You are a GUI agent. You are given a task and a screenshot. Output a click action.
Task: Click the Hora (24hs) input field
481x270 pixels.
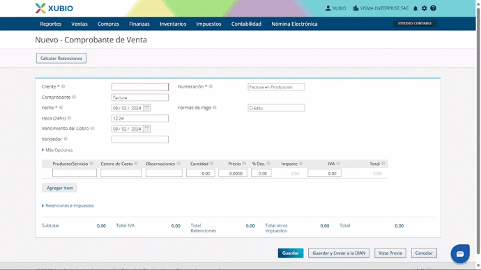coord(140,118)
